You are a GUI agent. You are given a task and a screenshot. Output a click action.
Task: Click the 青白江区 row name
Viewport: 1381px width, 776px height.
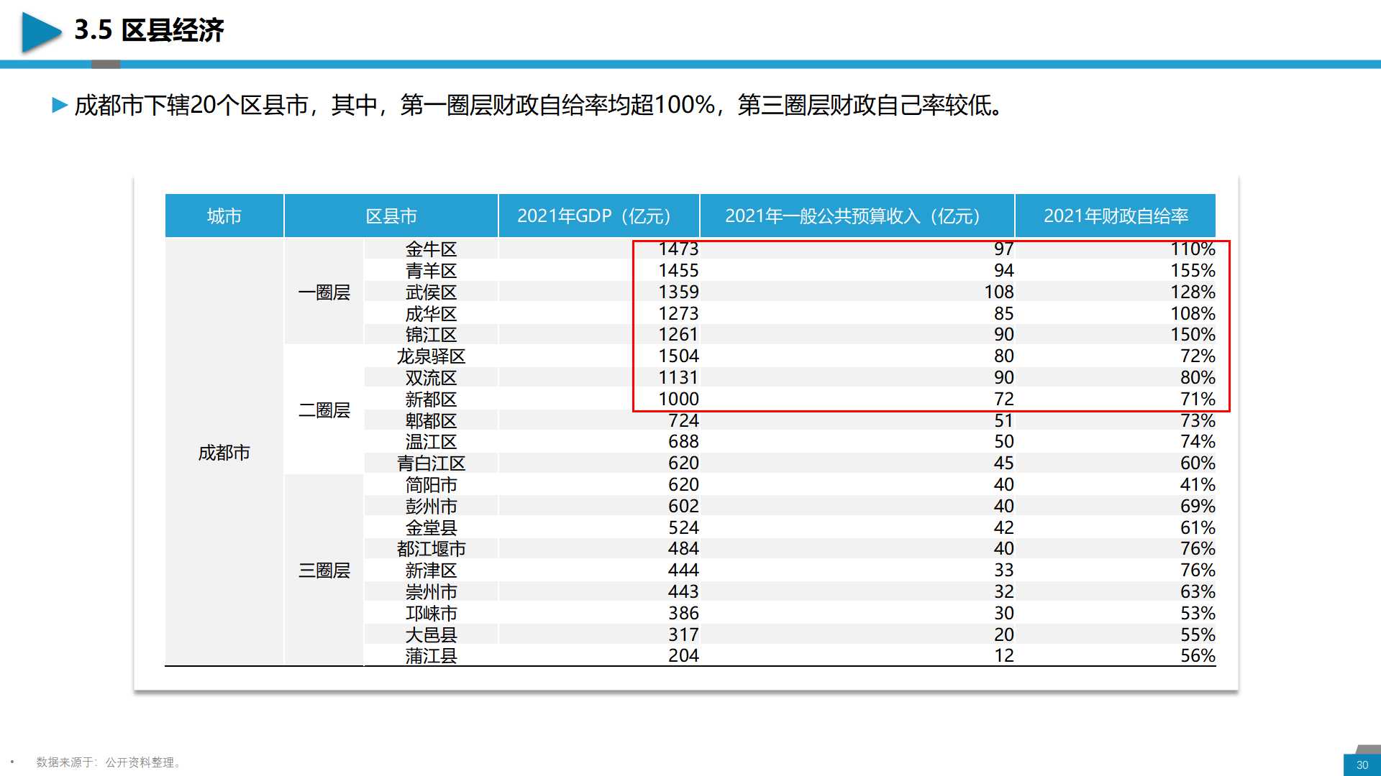[x=431, y=463]
